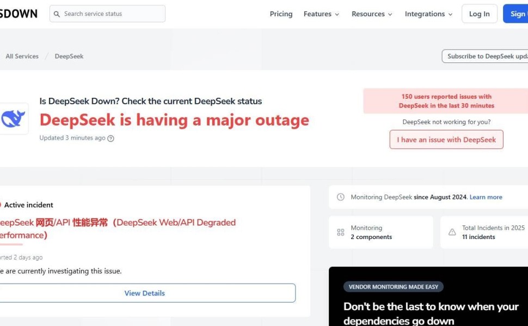Click the search magnifier icon
Image resolution: width=528 pixels, height=326 pixels.
tap(57, 14)
